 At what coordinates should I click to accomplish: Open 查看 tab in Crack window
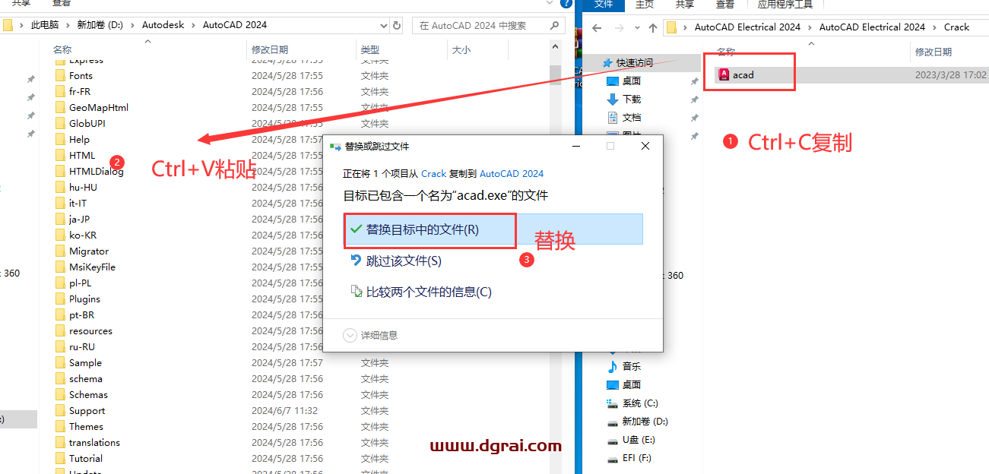725,5
